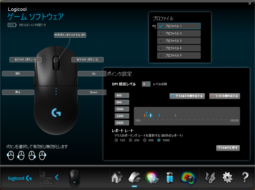Select プロファイル 2 row
The image size is (255, 190).
[179, 33]
